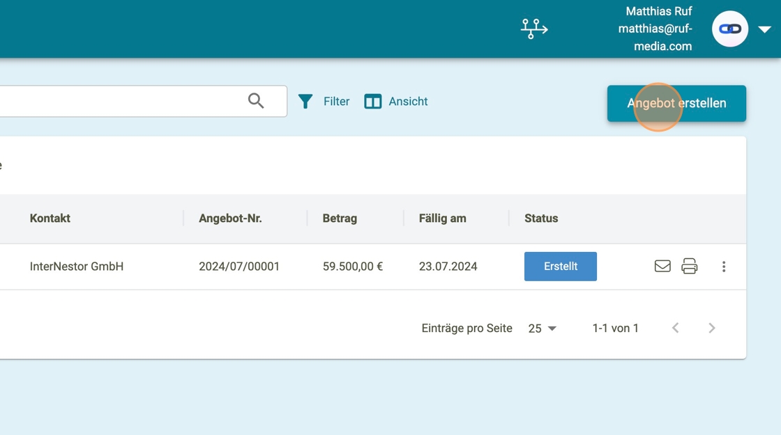Open entries per page dropdown showing 25
This screenshot has width=781, height=435.
542,329
